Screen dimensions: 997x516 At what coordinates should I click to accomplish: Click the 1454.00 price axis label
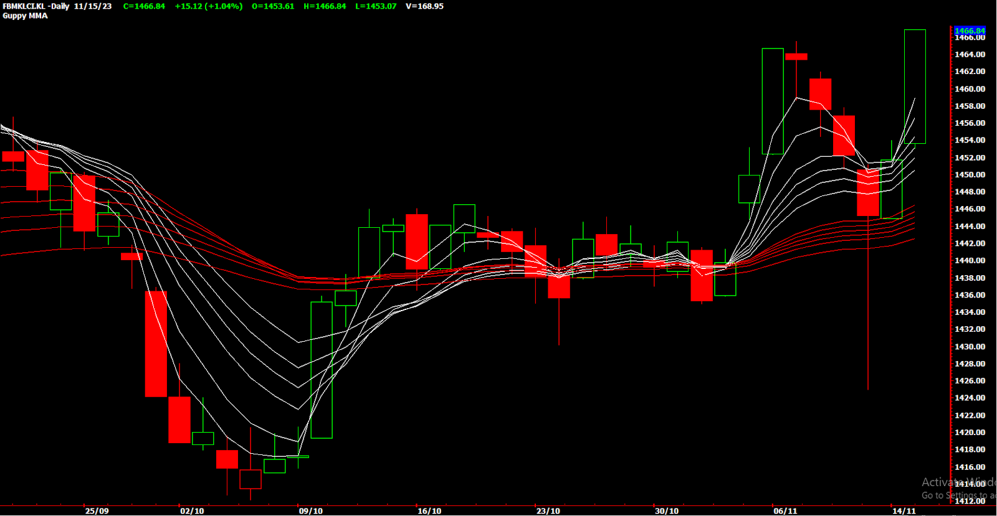(970, 141)
